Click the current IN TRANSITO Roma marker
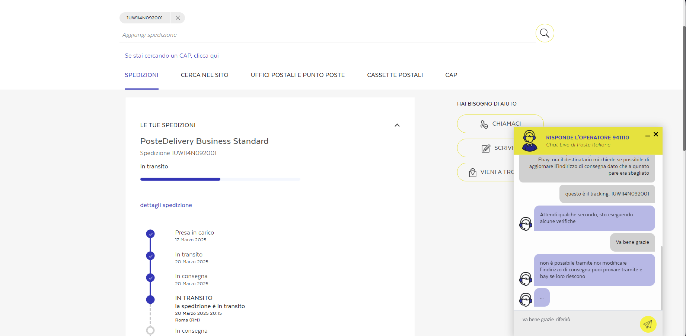 [150, 300]
